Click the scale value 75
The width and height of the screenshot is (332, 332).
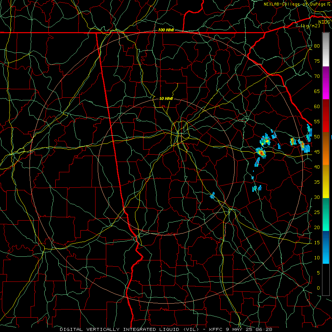pos(317,61)
